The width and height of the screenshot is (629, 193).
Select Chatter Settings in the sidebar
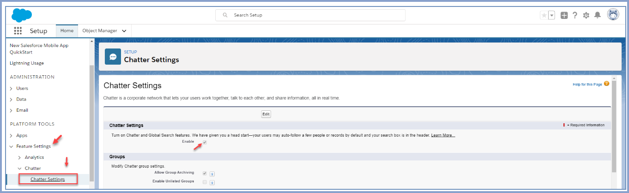pyautogui.click(x=48, y=179)
